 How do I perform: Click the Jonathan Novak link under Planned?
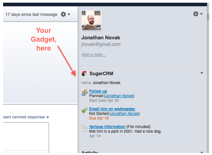point(119,96)
